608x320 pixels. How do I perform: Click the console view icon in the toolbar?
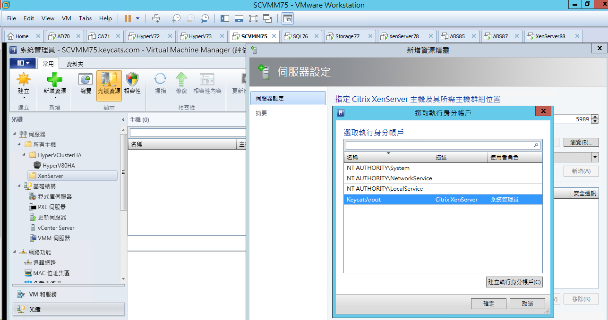(x=287, y=18)
